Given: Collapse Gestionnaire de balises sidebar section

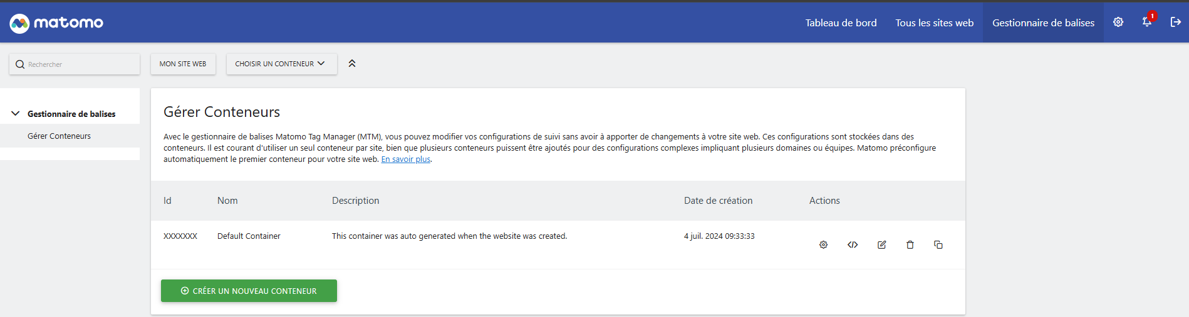Looking at the screenshot, I should [16, 114].
